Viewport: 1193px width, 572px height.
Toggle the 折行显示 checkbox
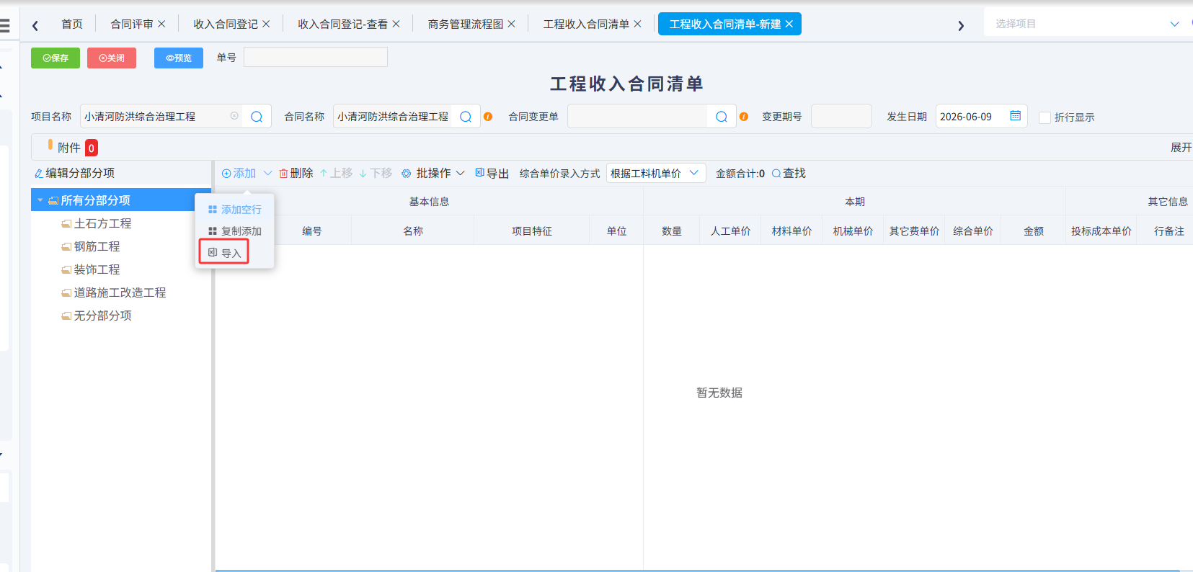click(x=1045, y=117)
